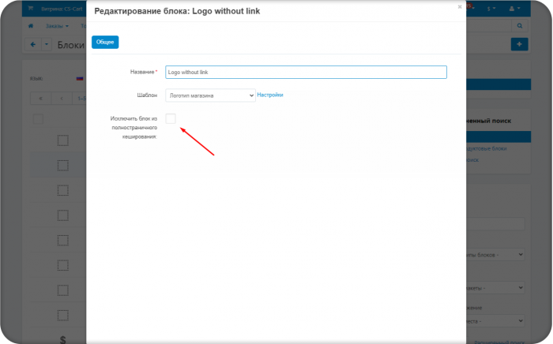553x344 pixels.
Task: Switch to the Общее tab
Action: click(x=105, y=43)
